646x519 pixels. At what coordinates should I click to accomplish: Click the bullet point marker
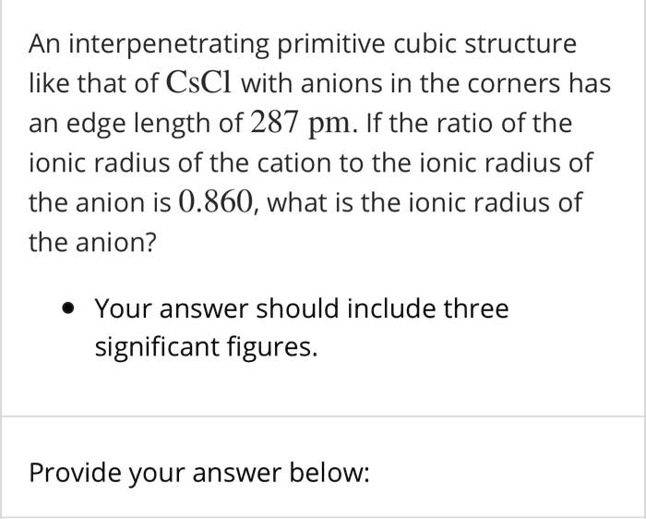click(68, 308)
